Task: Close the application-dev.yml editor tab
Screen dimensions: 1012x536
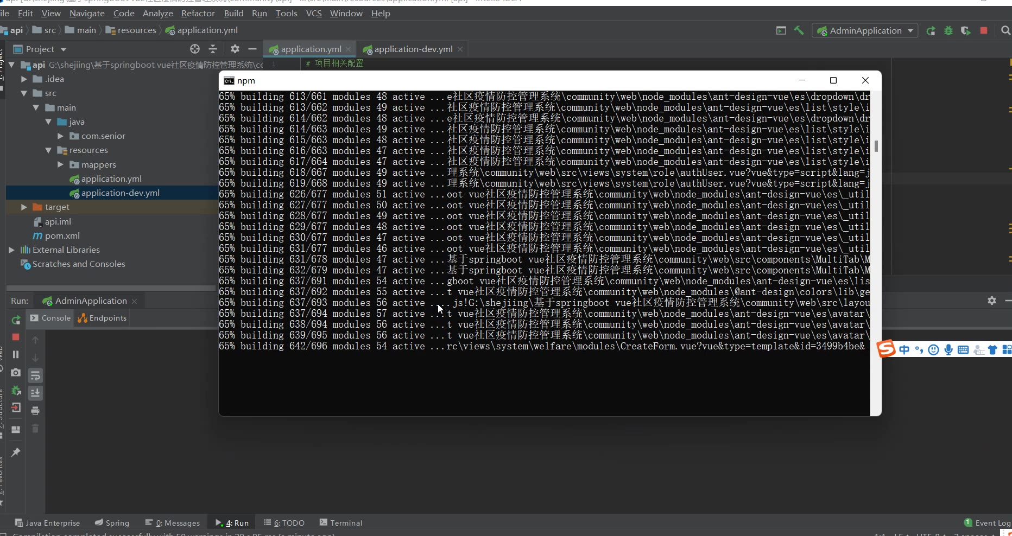Action: coord(460,49)
